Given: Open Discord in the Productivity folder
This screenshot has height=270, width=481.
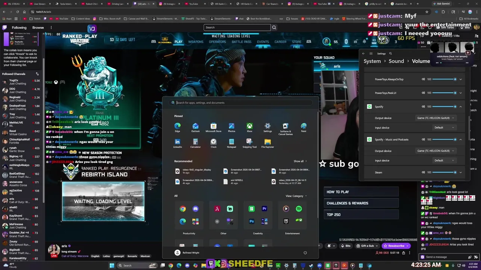Looking at the screenshot, I should [195, 209].
